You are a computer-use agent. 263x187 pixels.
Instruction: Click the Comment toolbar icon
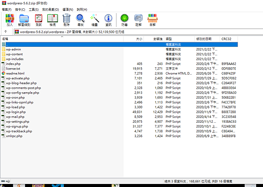pyautogui.click(x=139, y=18)
